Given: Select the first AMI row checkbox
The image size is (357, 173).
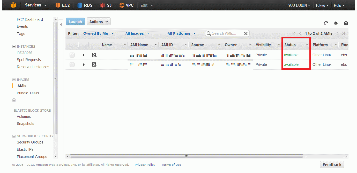Looking at the screenshot, I should [x=72, y=55].
